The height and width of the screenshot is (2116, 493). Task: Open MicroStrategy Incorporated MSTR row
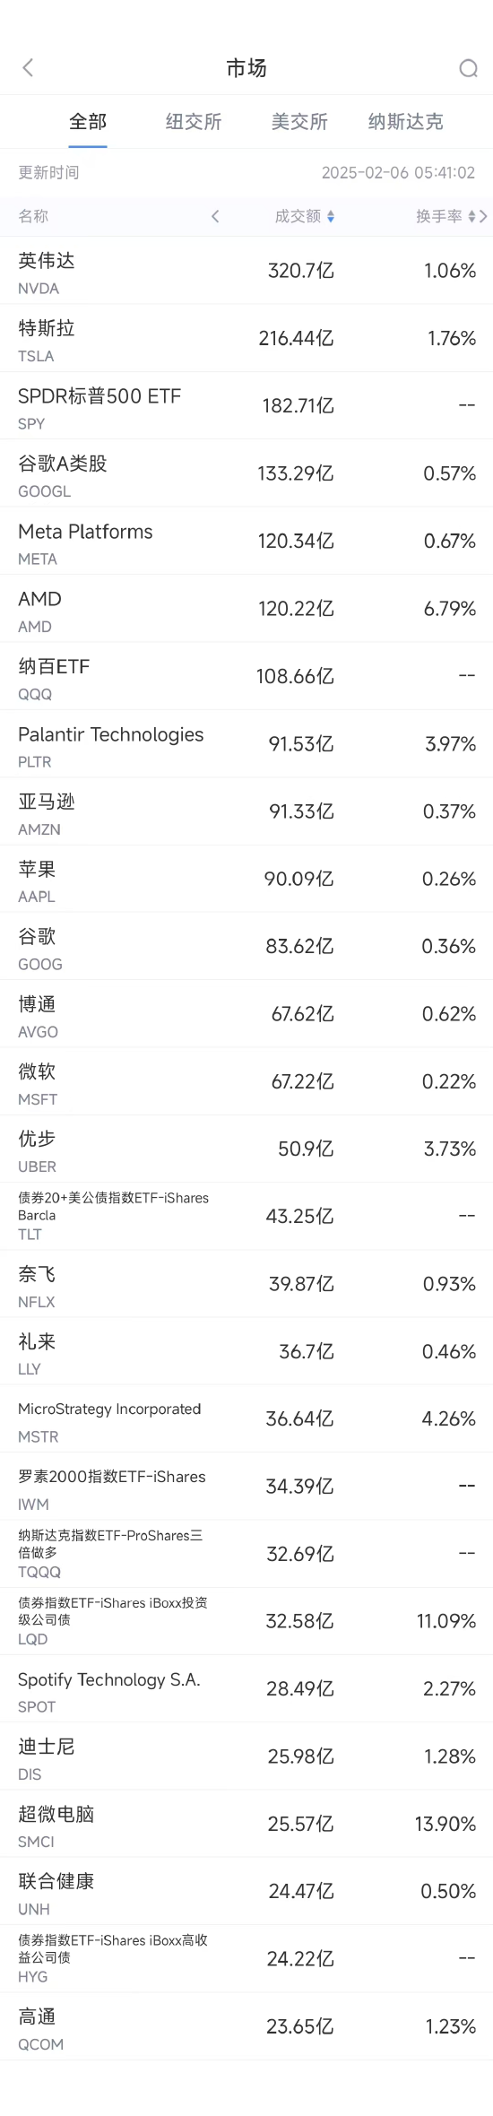point(246,1418)
